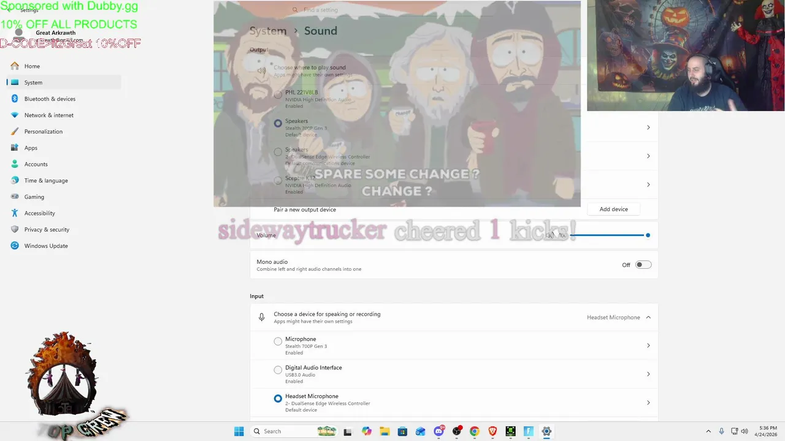The height and width of the screenshot is (441, 785).
Task: Open Google Chrome from taskbar
Action: pos(474,431)
